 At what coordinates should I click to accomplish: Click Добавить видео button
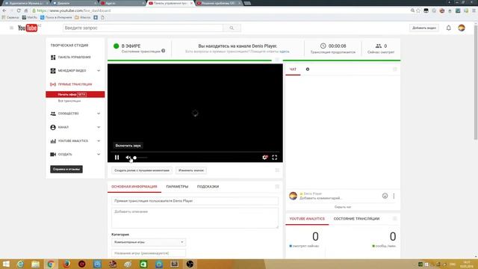[x=424, y=28]
